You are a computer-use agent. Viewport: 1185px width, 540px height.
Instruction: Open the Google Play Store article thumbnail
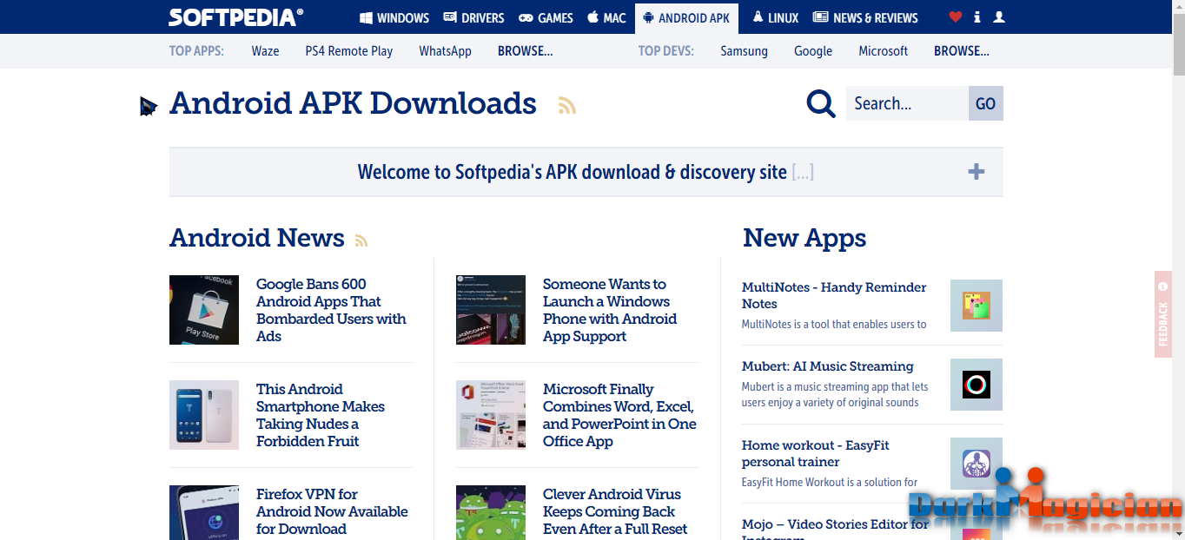[x=204, y=310]
